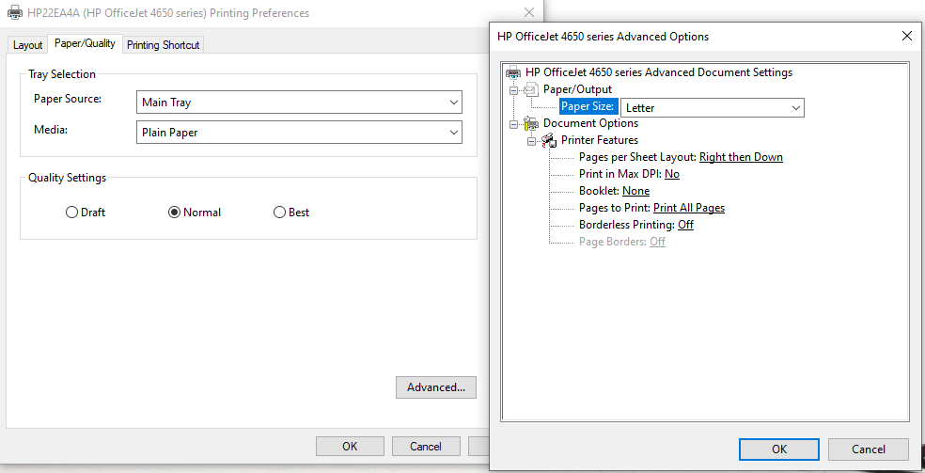Close the Printing Preferences window

click(x=529, y=12)
